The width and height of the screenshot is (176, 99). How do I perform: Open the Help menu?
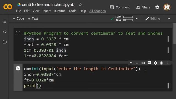click(x=83, y=11)
